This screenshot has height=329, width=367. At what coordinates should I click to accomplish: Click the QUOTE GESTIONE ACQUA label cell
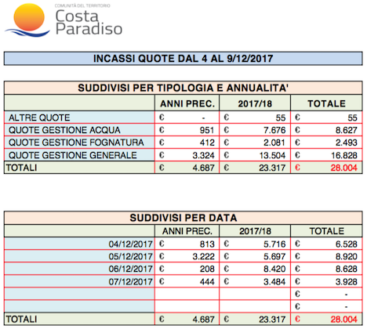pyautogui.click(x=79, y=130)
